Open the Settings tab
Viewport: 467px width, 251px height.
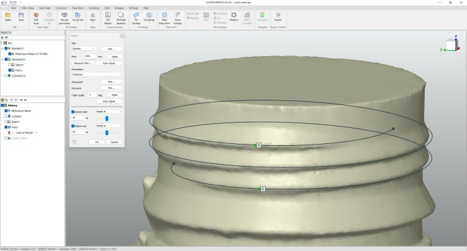click(134, 8)
